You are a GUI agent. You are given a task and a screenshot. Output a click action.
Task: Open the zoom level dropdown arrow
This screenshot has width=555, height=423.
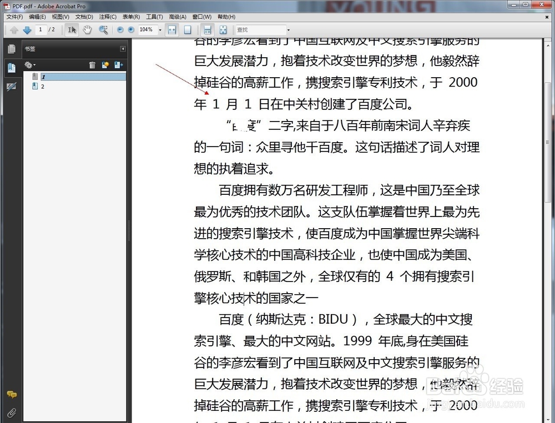pos(160,30)
